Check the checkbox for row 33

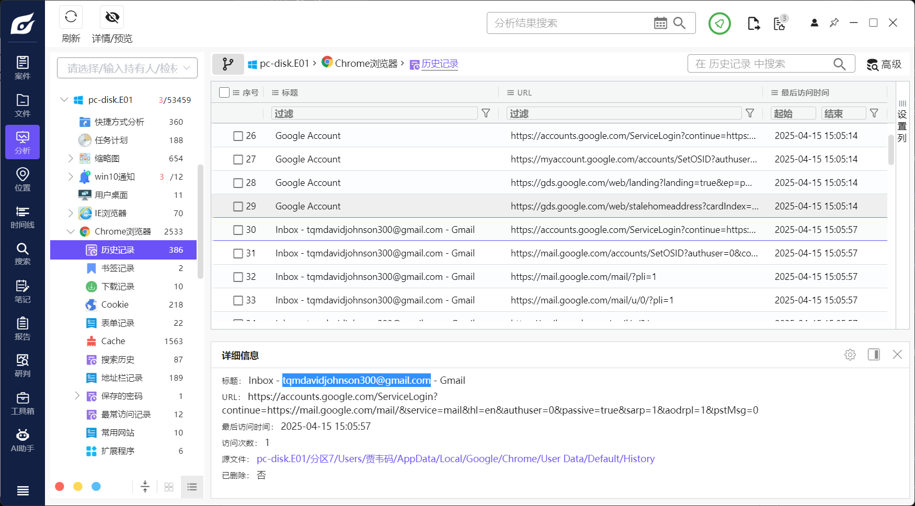pyautogui.click(x=238, y=300)
